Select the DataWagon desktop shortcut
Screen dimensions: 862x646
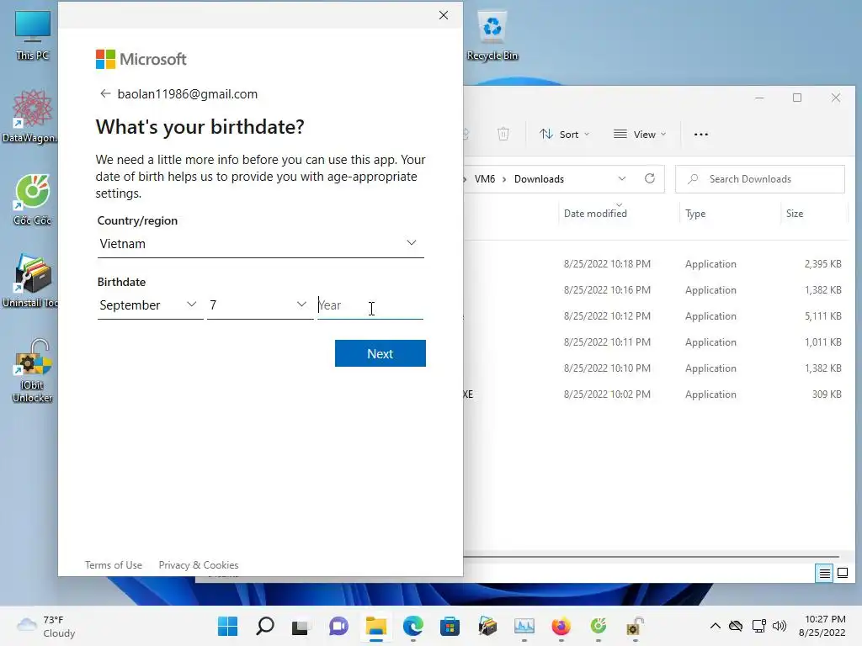click(x=29, y=116)
